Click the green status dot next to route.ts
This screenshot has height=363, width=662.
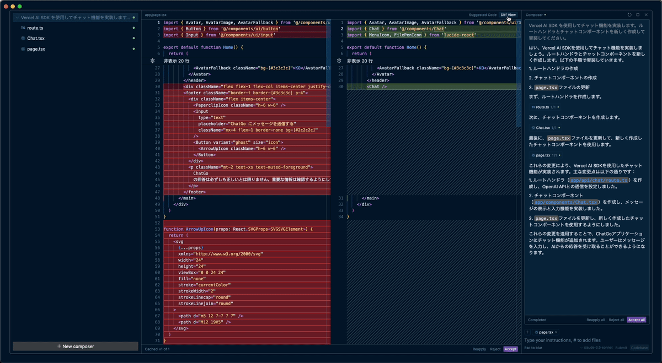click(134, 28)
